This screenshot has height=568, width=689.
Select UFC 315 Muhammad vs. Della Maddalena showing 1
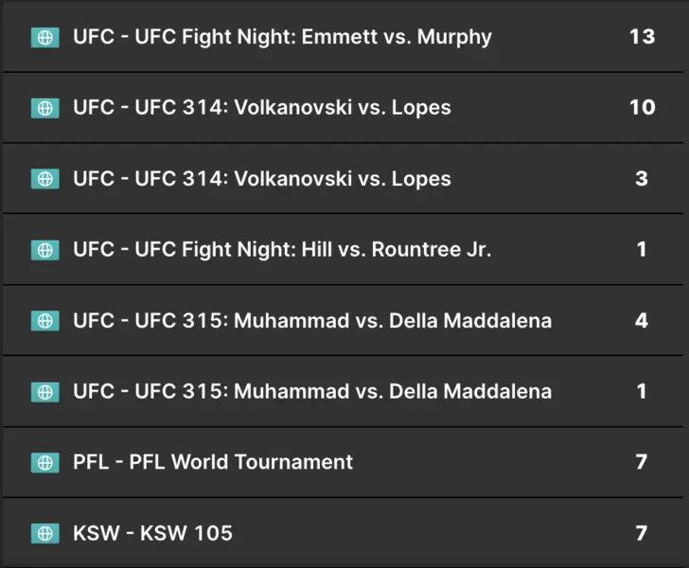312,392
